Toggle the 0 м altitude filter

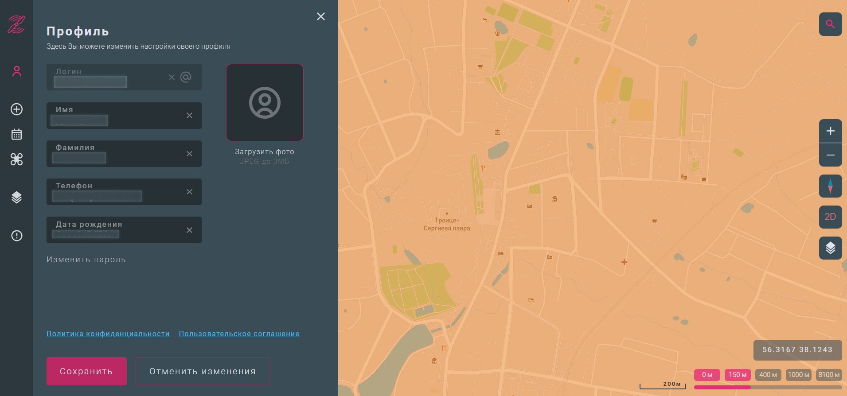[x=707, y=375]
